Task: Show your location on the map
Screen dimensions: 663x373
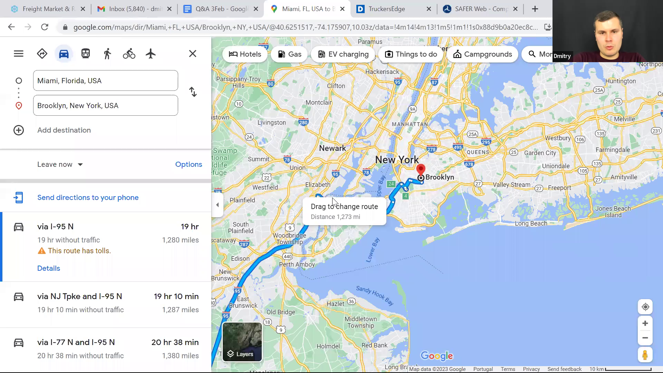Action: coord(645,307)
